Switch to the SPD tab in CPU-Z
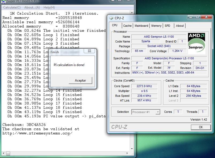The height and width of the screenshot is (158, 215). (167, 26)
